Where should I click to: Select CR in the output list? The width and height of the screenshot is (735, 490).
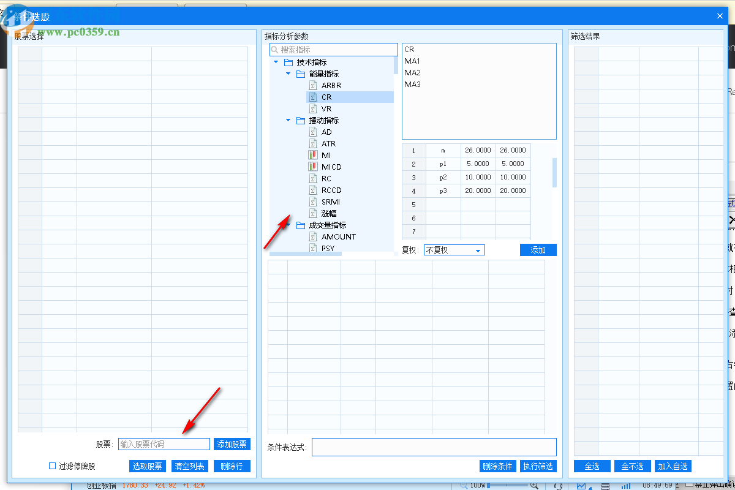[409, 50]
